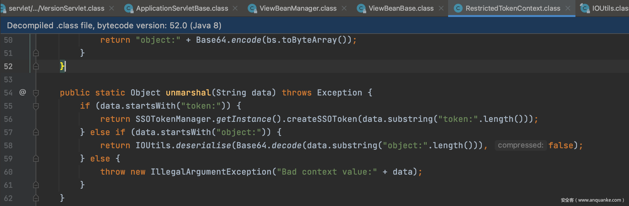
Task: Click the compressed: parameter hint
Action: (x=520, y=145)
